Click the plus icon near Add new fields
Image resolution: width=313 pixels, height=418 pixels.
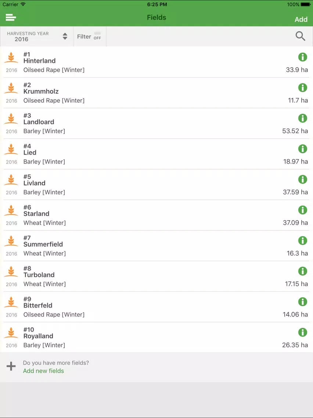tap(11, 366)
